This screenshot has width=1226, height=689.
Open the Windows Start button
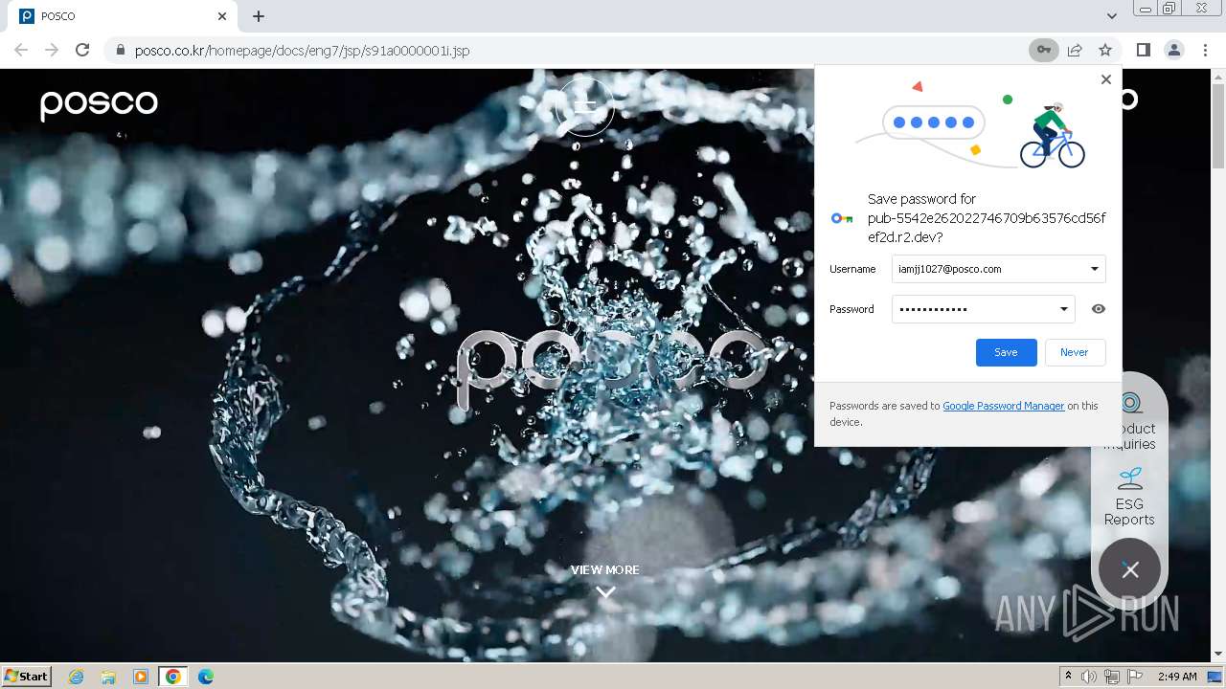click(27, 677)
